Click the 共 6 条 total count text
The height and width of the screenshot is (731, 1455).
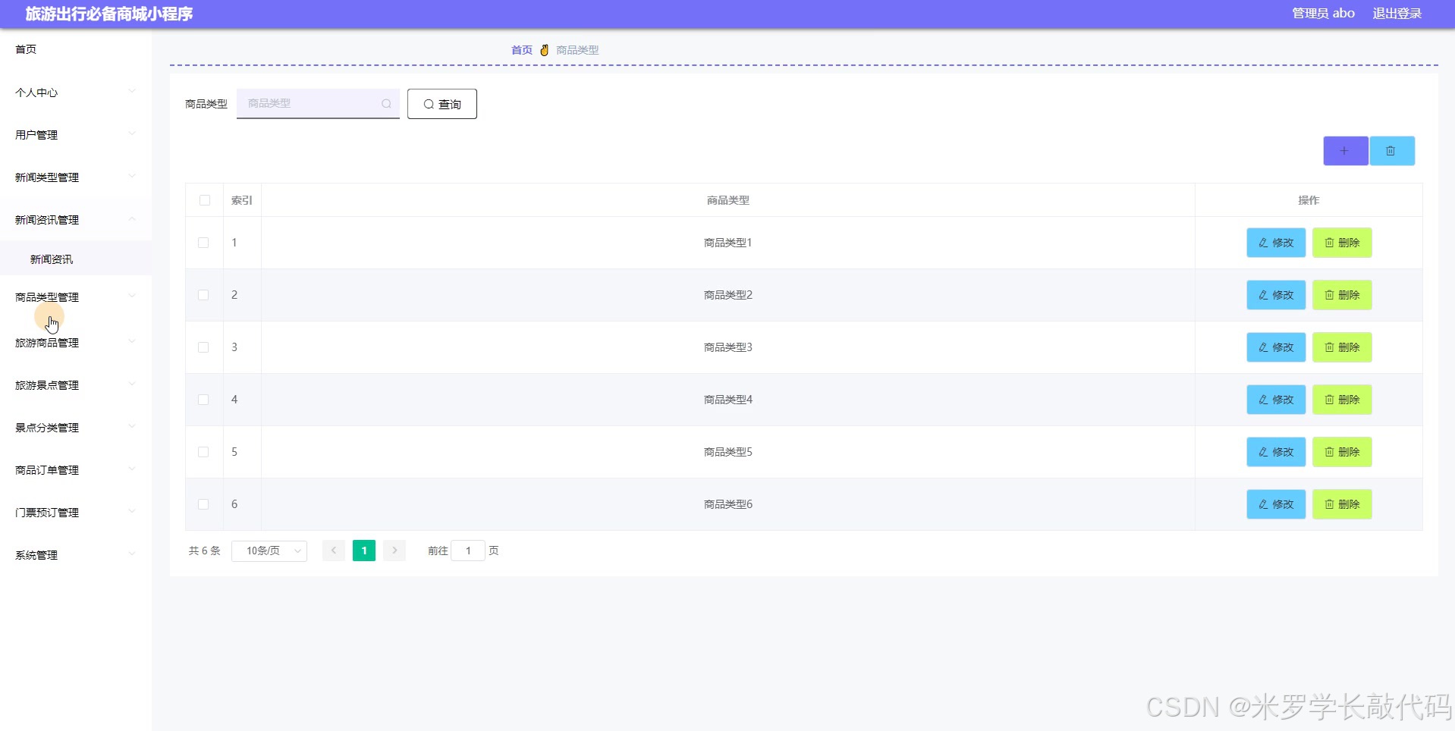pyautogui.click(x=205, y=551)
